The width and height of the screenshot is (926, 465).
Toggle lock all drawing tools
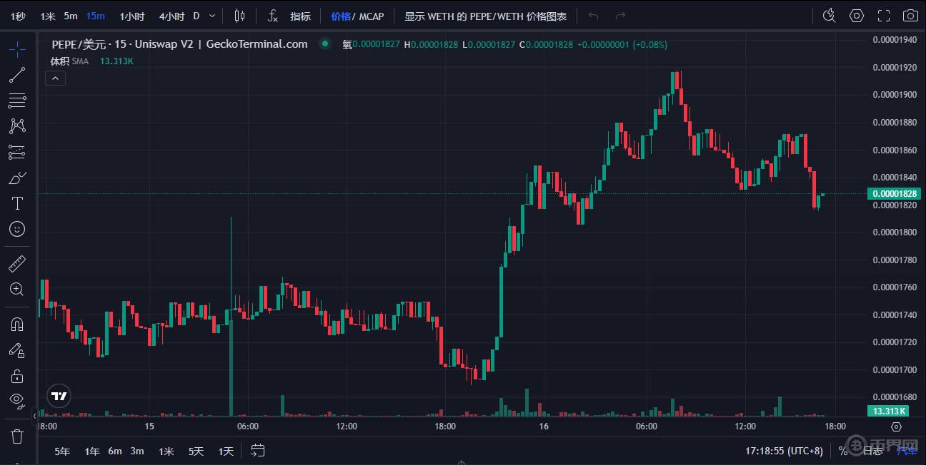pyautogui.click(x=17, y=375)
